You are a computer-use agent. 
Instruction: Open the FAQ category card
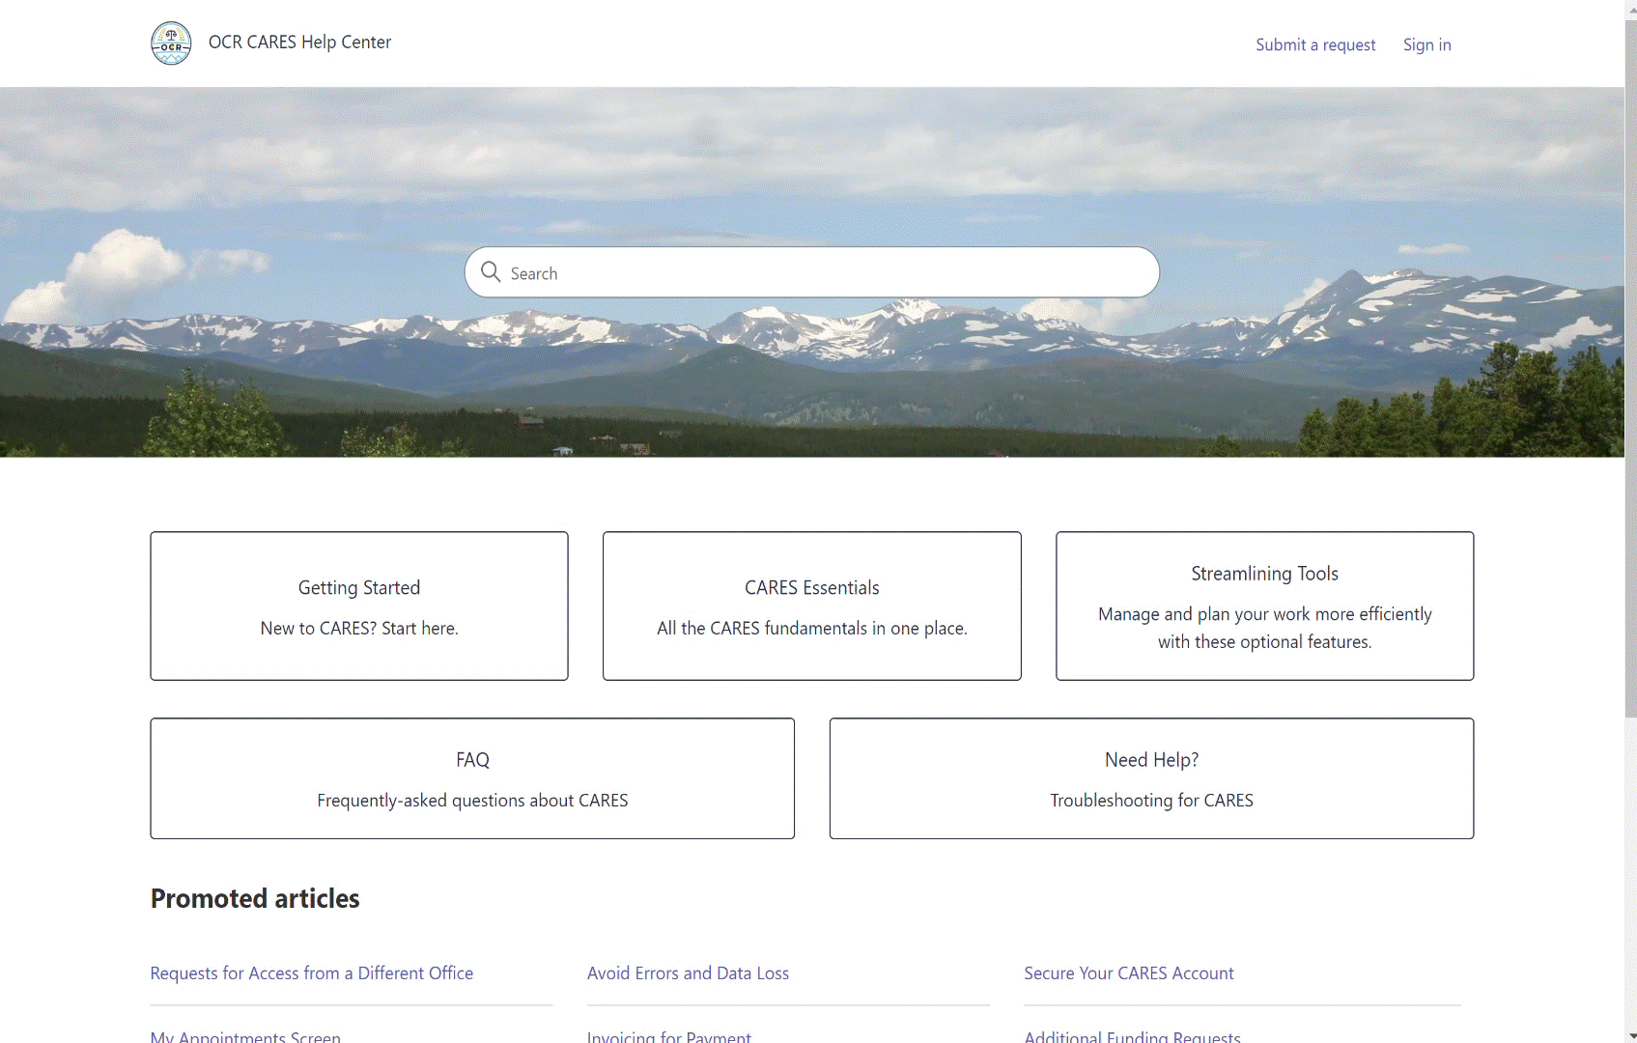472,778
